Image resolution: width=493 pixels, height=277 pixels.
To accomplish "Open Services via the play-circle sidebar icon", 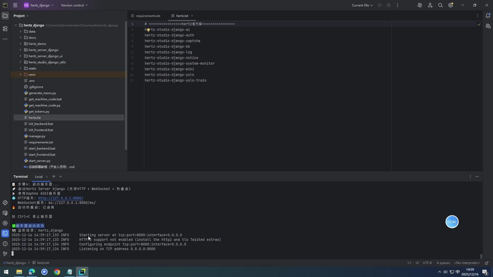I will pyautogui.click(x=5, y=223).
